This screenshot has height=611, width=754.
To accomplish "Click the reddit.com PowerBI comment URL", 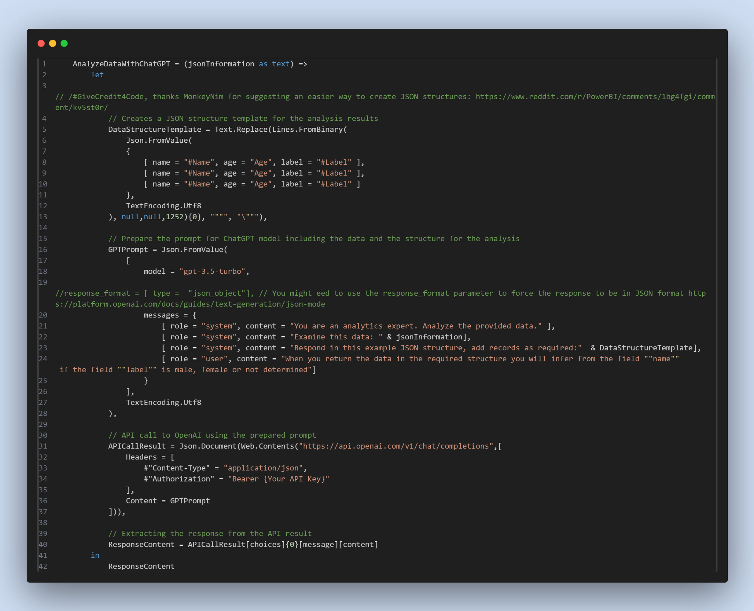I will (x=385, y=102).
